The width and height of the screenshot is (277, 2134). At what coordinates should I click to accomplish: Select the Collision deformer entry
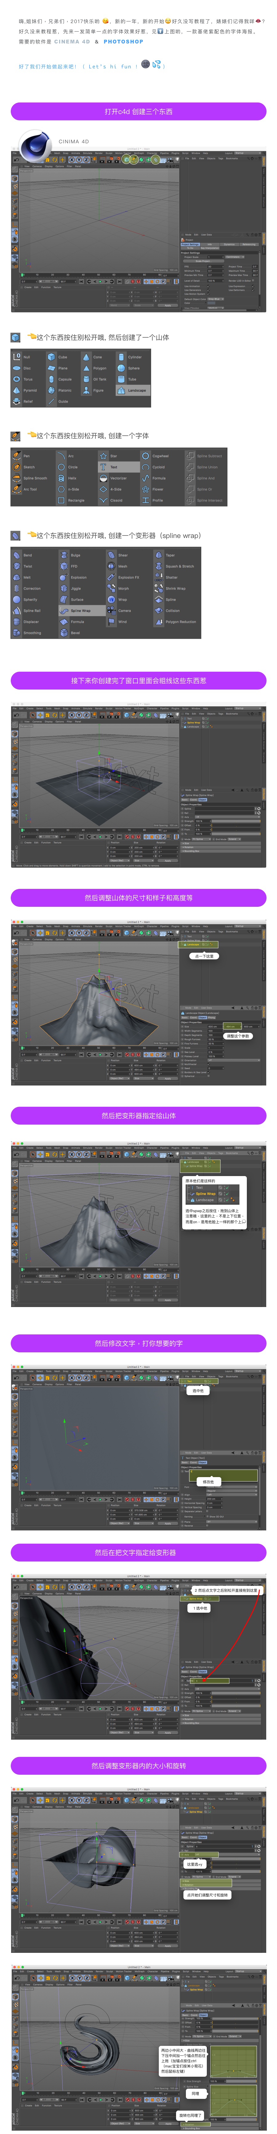[x=173, y=611]
